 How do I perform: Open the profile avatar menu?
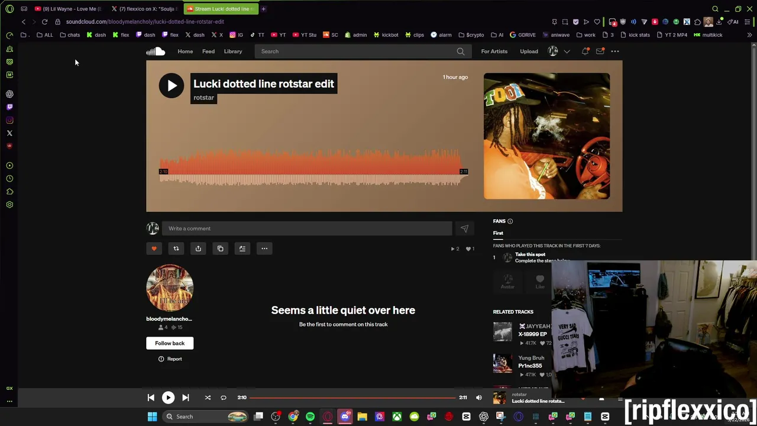(x=553, y=51)
